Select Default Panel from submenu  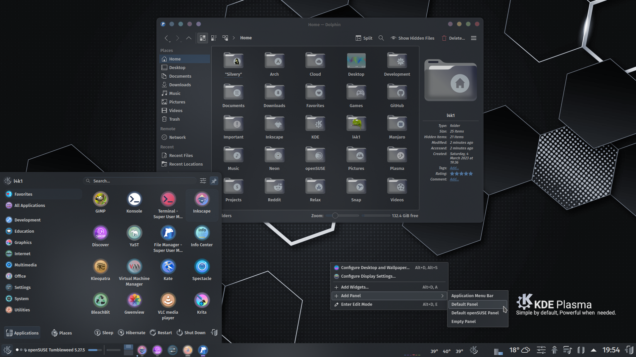pyautogui.click(x=478, y=304)
